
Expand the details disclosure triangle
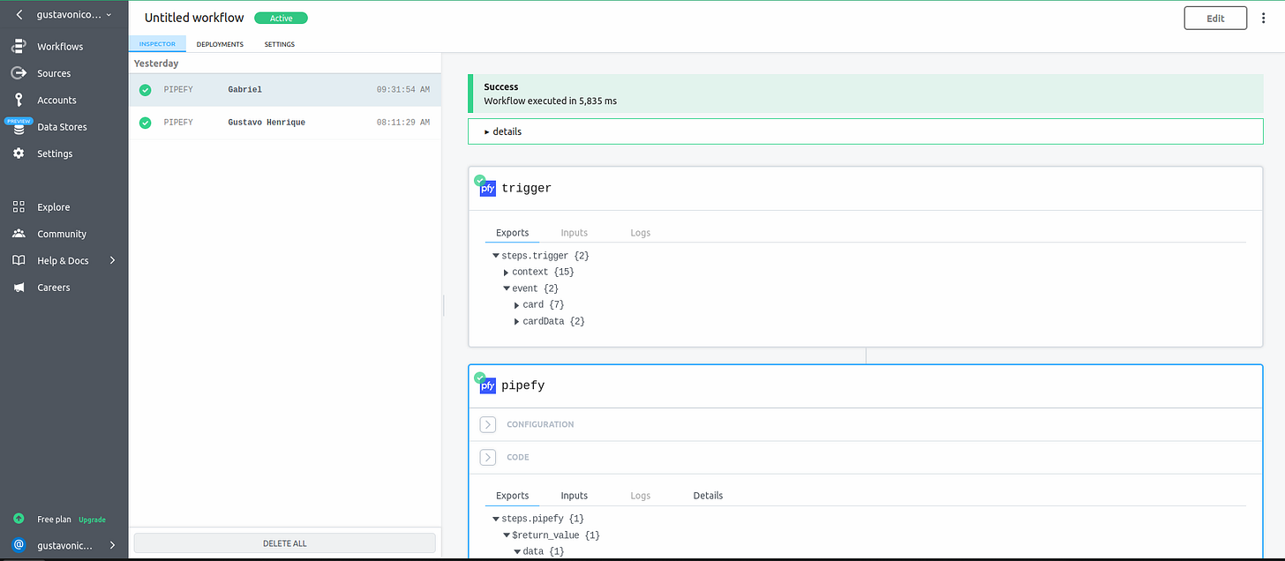coord(487,131)
